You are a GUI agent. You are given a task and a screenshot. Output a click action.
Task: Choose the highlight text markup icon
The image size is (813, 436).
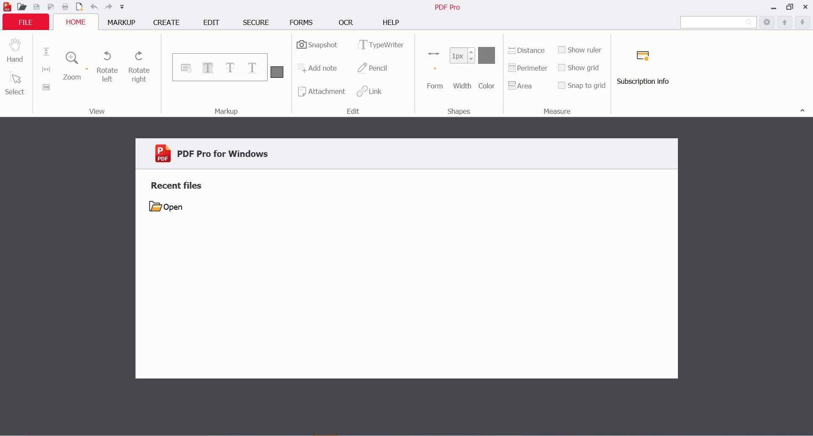(208, 68)
